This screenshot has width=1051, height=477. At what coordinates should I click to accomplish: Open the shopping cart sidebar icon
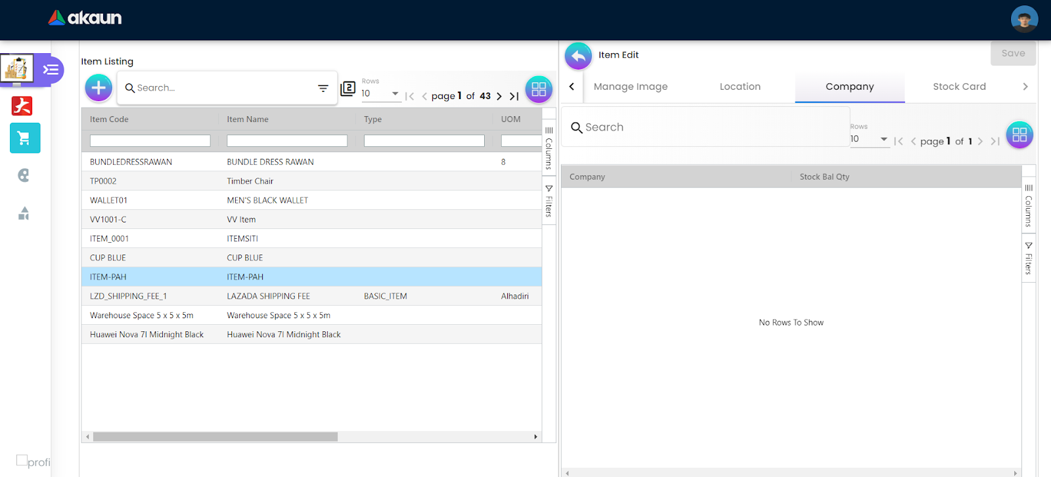(x=25, y=138)
